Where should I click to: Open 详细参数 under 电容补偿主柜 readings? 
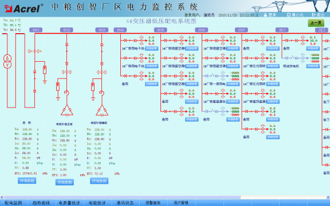click(65, 182)
